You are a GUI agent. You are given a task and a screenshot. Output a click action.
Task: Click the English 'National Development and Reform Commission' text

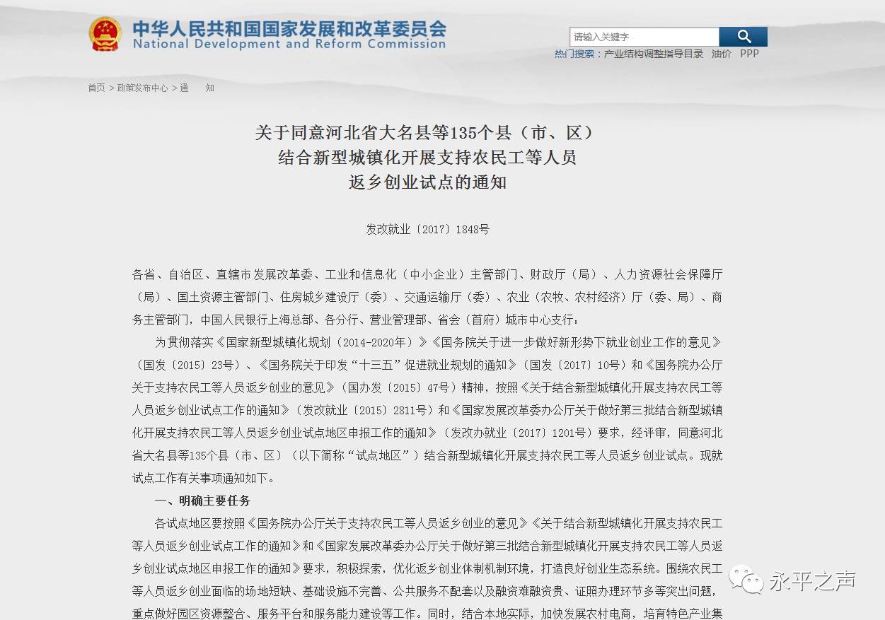[x=289, y=44]
